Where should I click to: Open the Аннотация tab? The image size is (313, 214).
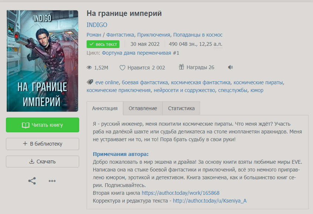tap(105, 108)
